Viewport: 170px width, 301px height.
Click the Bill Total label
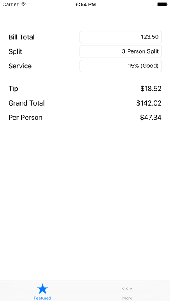(21, 37)
